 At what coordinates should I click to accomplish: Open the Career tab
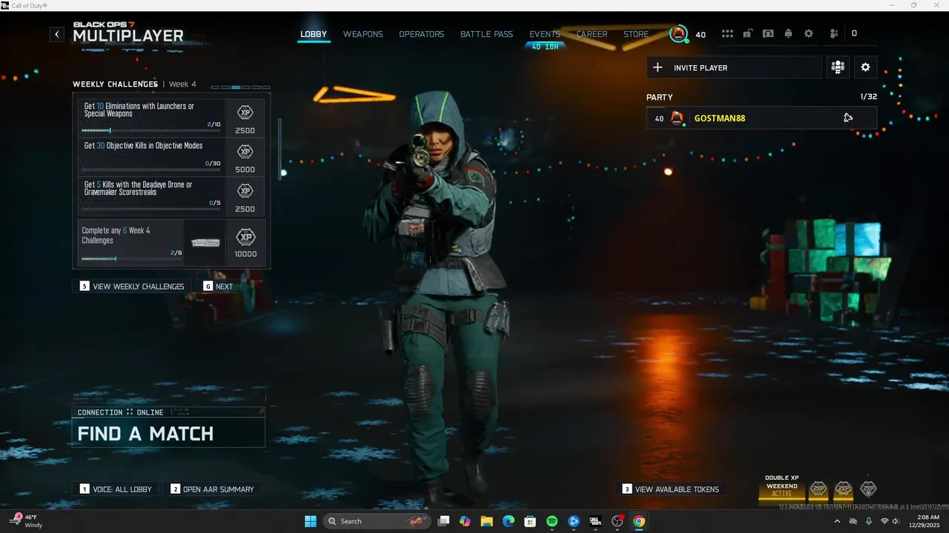pos(592,34)
